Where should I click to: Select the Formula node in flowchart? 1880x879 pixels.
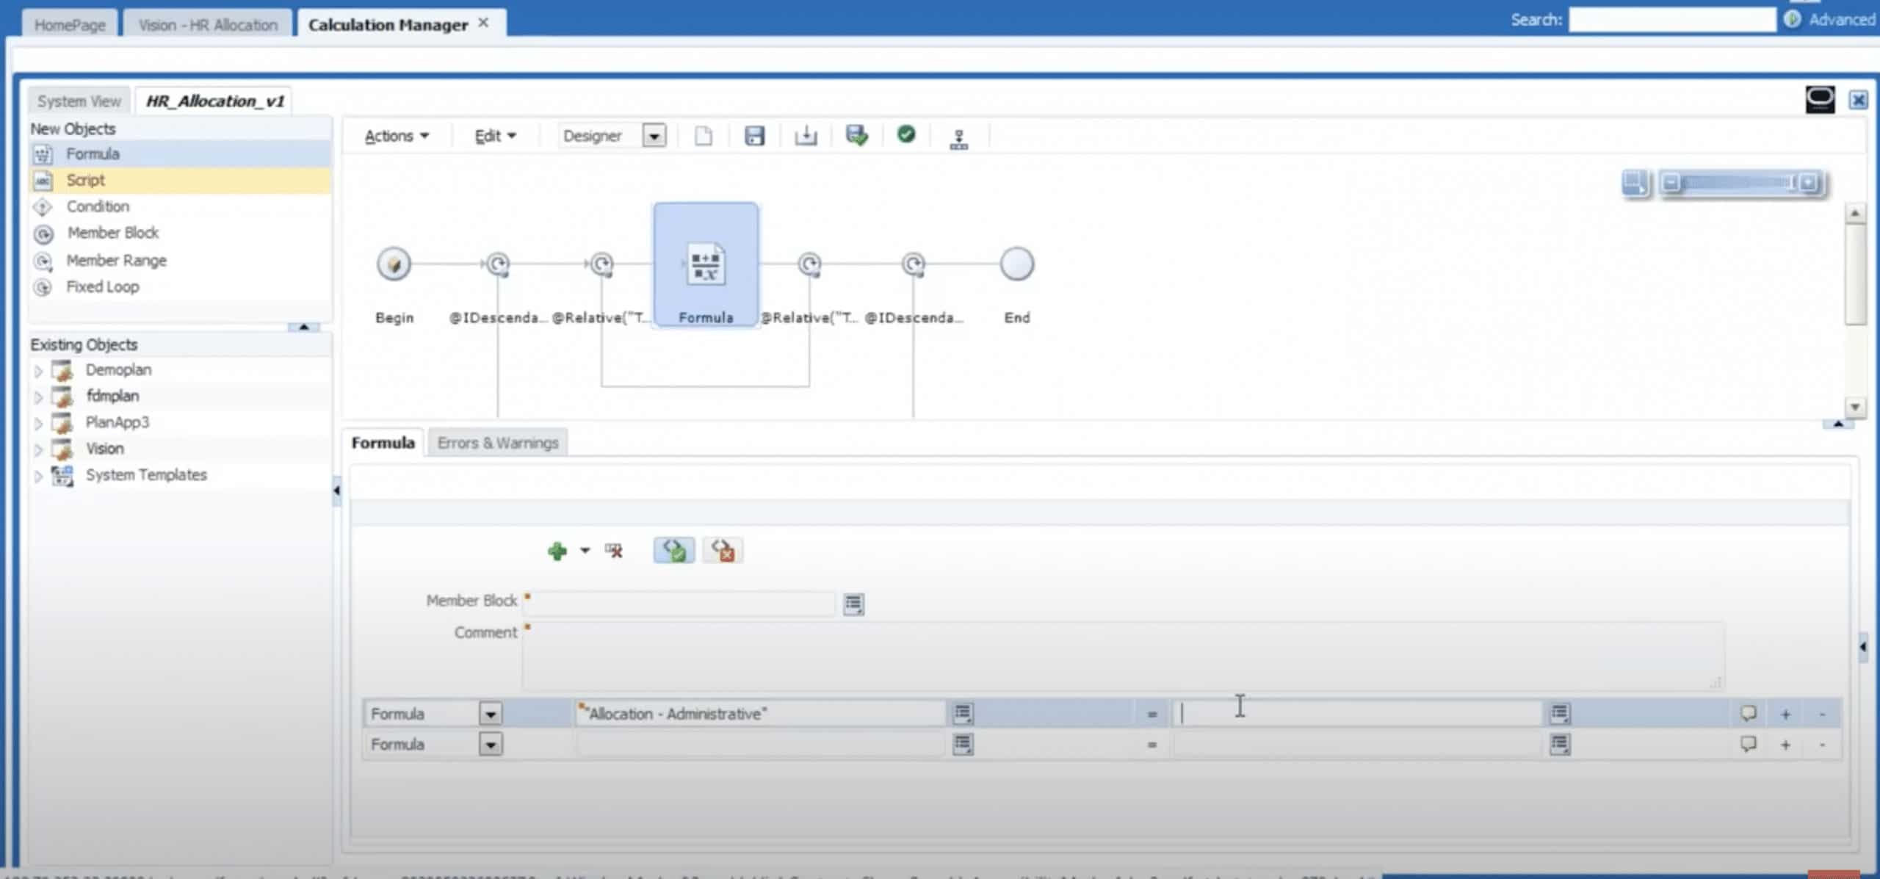pos(706,265)
